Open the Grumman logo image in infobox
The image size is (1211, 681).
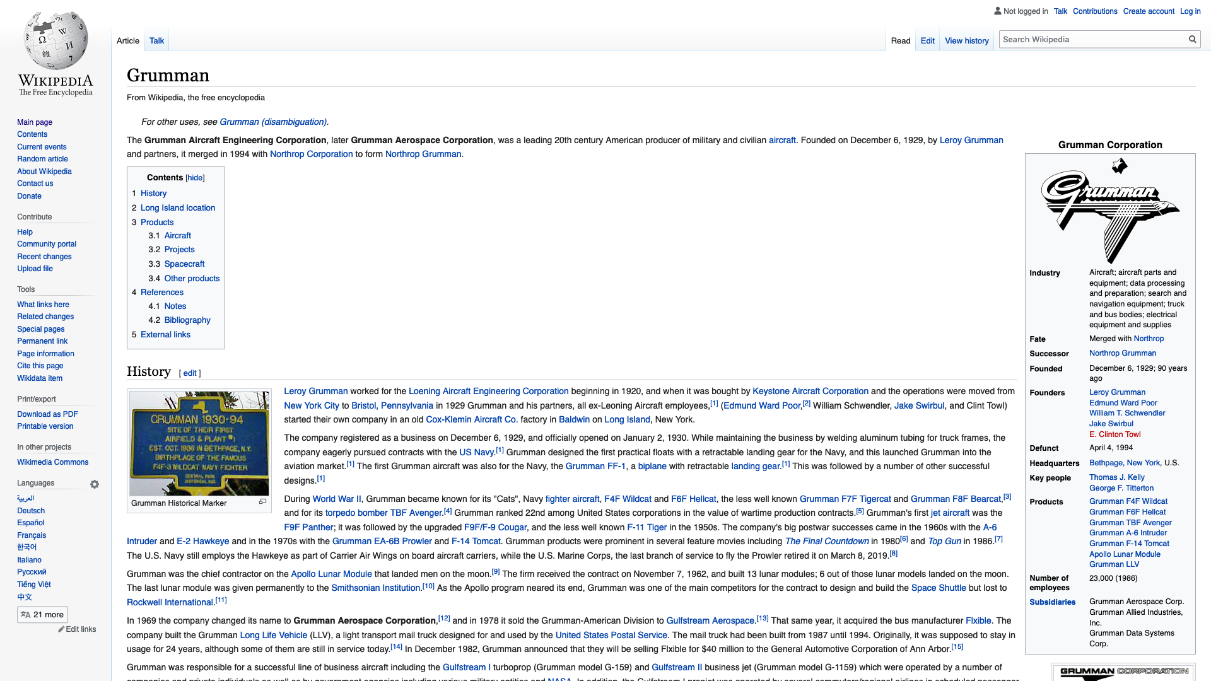tap(1110, 211)
